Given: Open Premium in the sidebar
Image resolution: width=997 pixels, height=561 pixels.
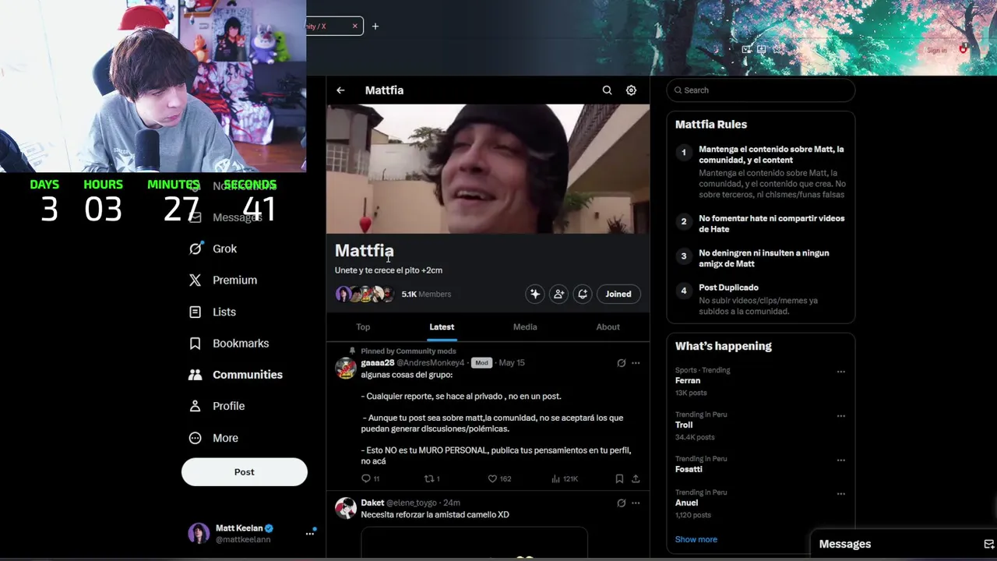Looking at the screenshot, I should click(223, 280).
